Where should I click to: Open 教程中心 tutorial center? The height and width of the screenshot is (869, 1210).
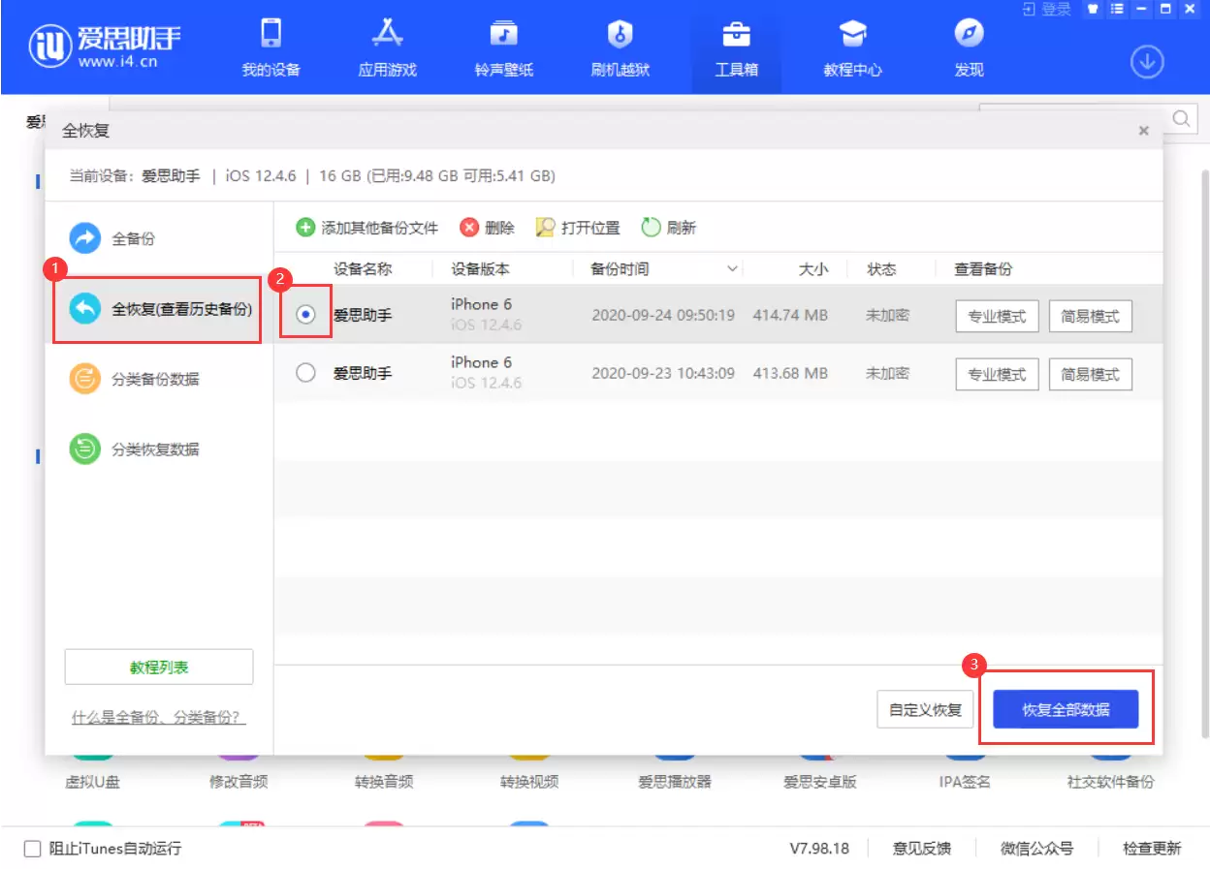coord(852,48)
